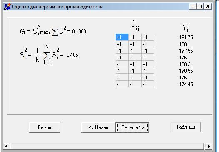Select the Y value 177.55
Screen dimensions: 219x152
point(186,51)
